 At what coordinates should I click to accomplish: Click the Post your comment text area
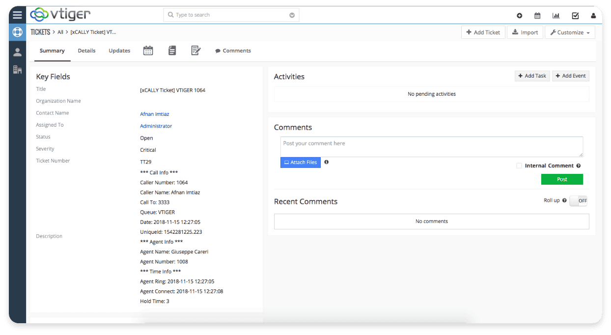click(432, 147)
